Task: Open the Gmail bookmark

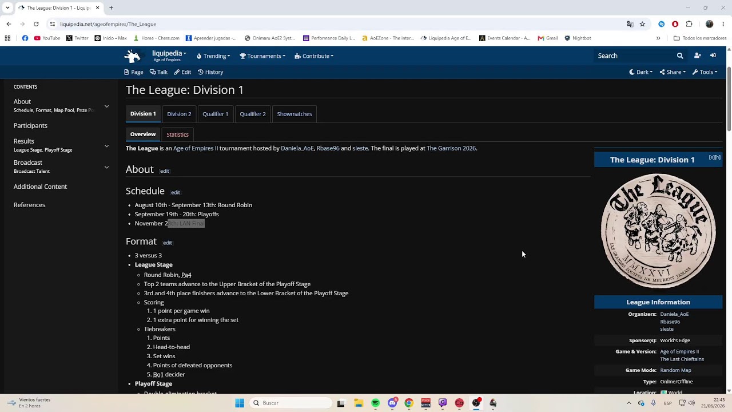Action: (548, 38)
